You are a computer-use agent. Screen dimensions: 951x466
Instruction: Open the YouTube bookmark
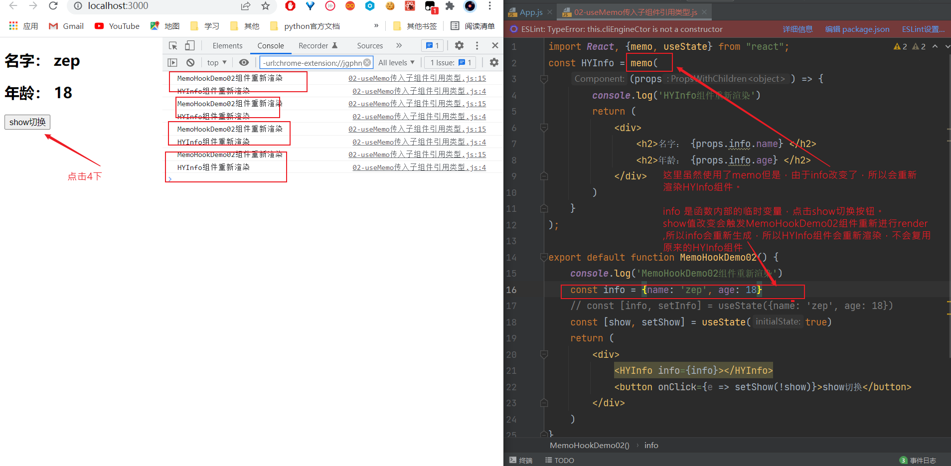pos(117,26)
